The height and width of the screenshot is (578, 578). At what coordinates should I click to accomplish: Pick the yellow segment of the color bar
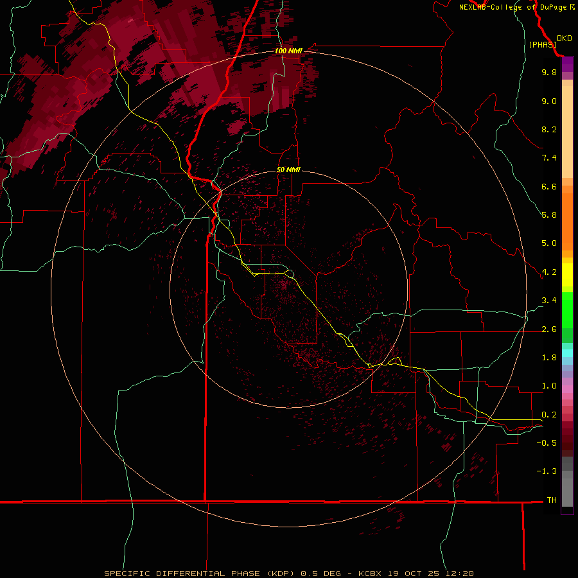click(567, 275)
